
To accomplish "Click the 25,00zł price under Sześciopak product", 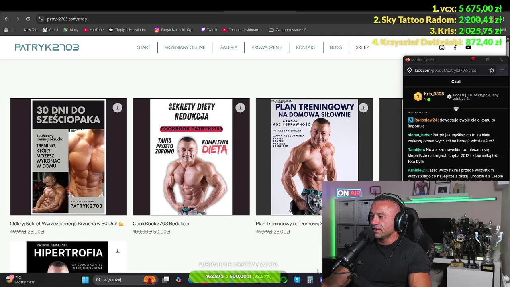I will [36, 232].
